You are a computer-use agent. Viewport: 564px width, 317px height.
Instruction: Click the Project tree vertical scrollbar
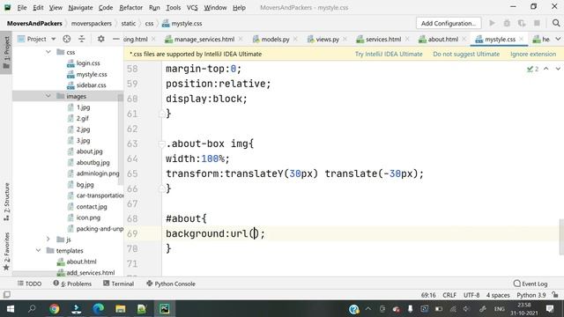point(121,139)
